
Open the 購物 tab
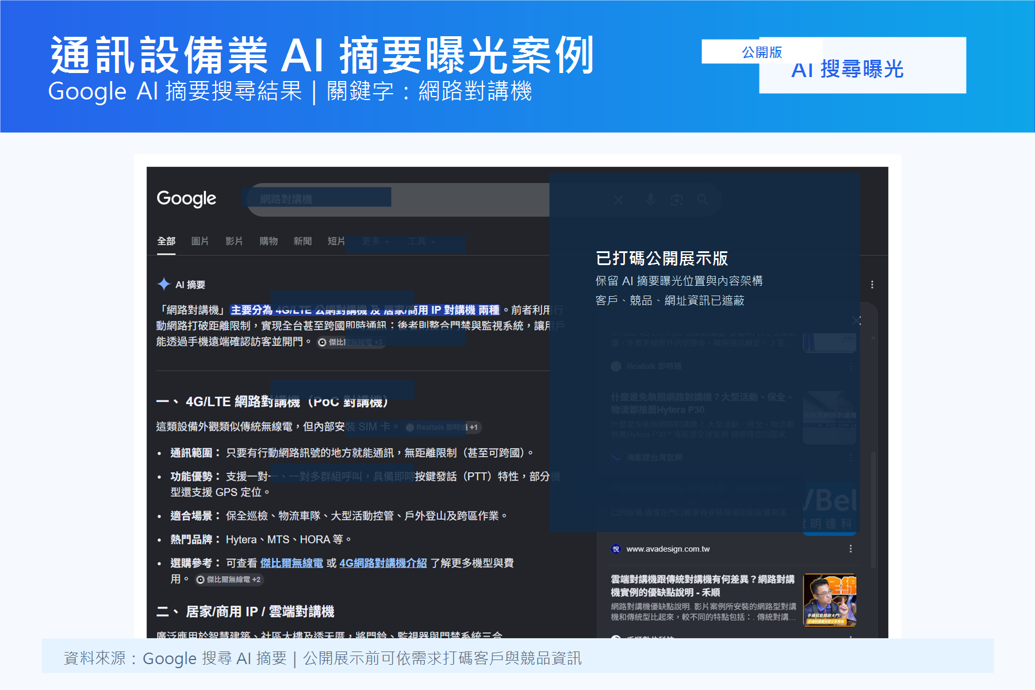(x=269, y=241)
